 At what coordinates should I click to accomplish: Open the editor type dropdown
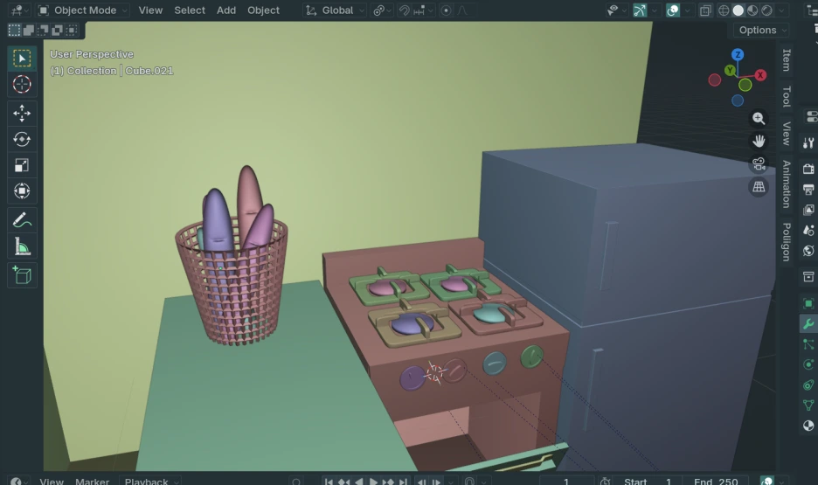coord(20,10)
